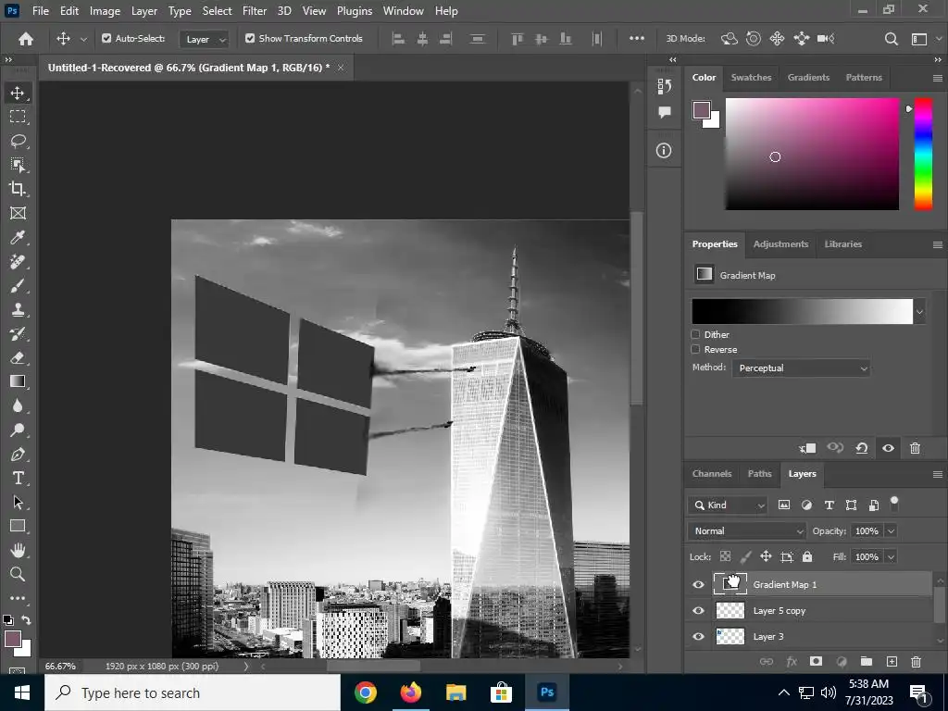Screen dimensions: 948x711
Task: Hide the Layer 5 copy layer
Action: 698,611
